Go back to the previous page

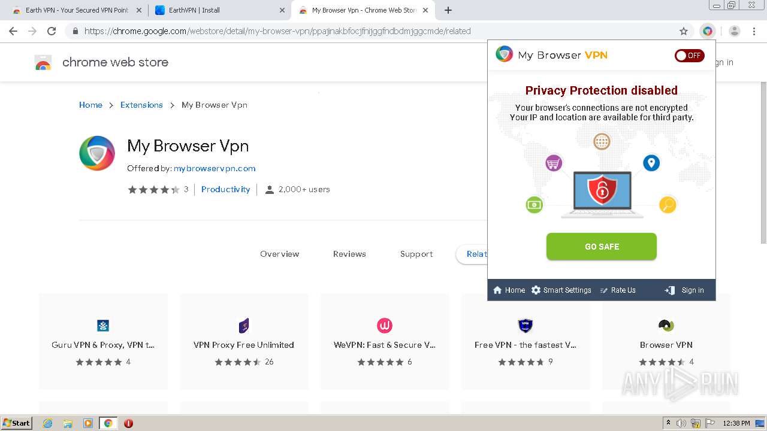13,31
